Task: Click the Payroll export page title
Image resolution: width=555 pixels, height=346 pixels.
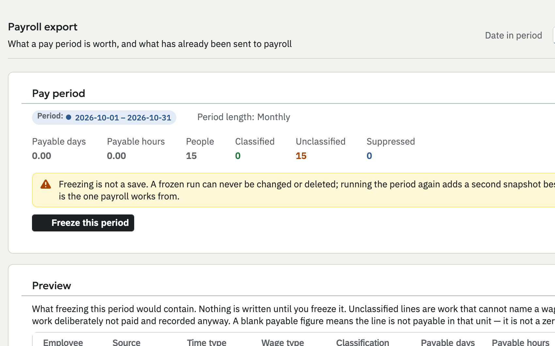Action: click(42, 27)
